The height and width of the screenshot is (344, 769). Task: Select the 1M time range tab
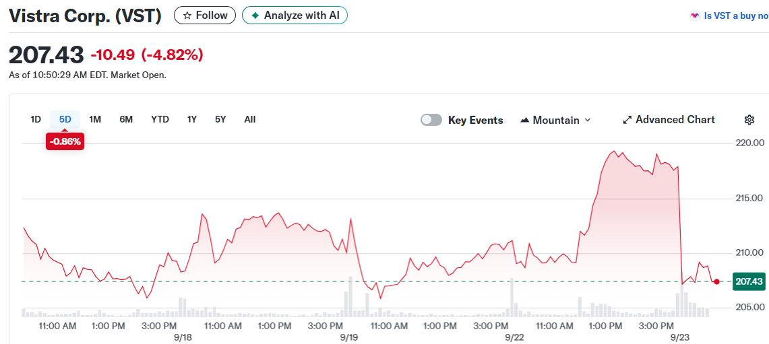point(95,119)
